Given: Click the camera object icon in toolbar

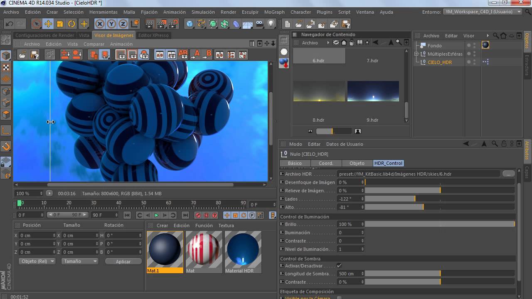Looking at the screenshot, I should coord(259,24).
